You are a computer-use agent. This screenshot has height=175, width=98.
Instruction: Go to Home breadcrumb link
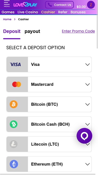click(7, 19)
